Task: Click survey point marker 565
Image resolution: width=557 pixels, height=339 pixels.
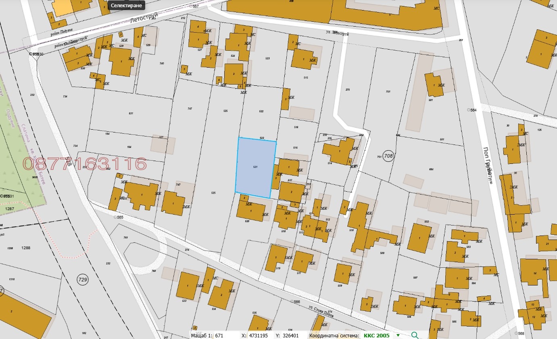Action: (x=115, y=217)
